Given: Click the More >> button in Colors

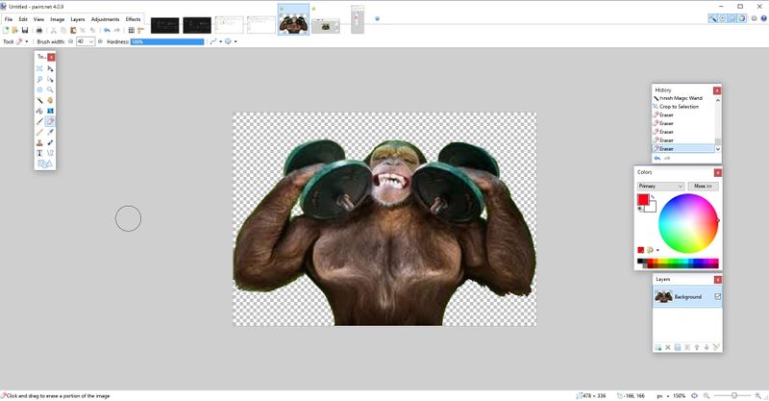Looking at the screenshot, I should [x=704, y=186].
